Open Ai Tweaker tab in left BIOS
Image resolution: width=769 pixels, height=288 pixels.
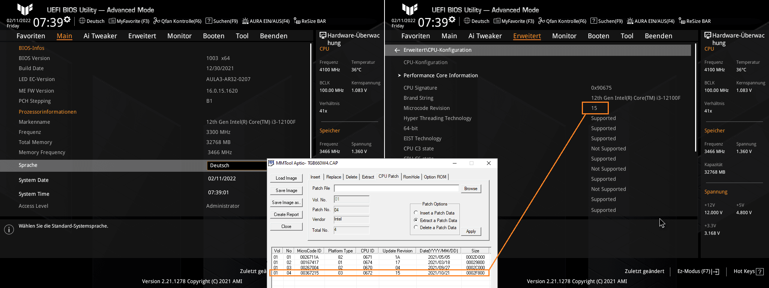point(100,36)
